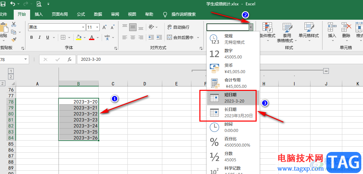Viewport: 363px width, 174px height.
Task: Select 长日期 long date format
Action: tap(233, 113)
